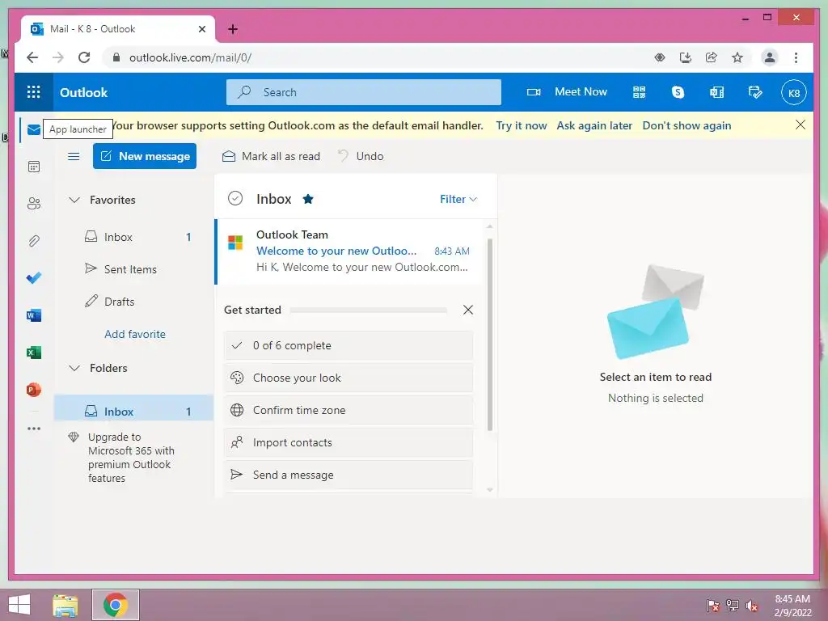
Task: Open the Outlook app launcher grid
Action: click(34, 92)
